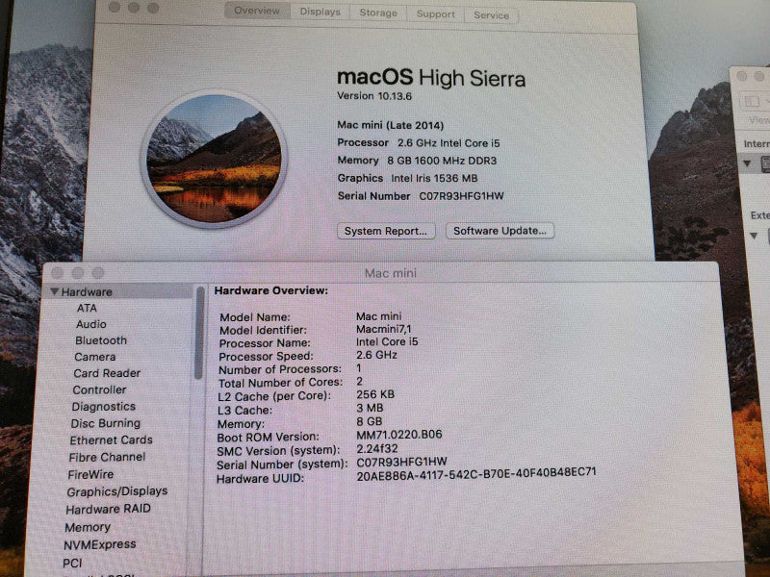The image size is (770, 577).
Task: Open the Service tab
Action: point(491,15)
